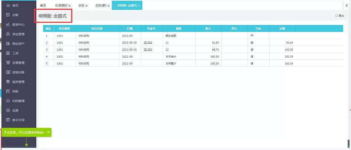
Task: Click the vertical scrollbar thumb at right edge
Action: [348, 143]
